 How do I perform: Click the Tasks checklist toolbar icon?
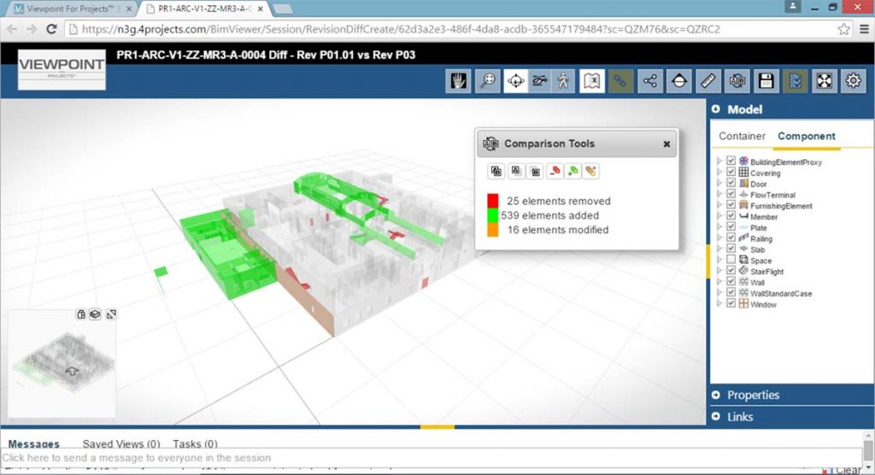point(796,81)
